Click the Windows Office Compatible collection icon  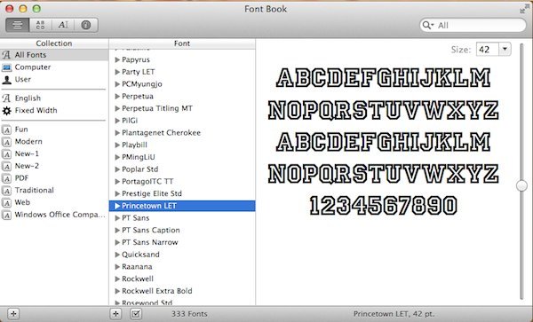coord(6,216)
